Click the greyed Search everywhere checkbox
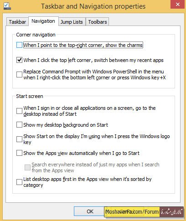The image size is (186, 221). click(x=27, y=167)
